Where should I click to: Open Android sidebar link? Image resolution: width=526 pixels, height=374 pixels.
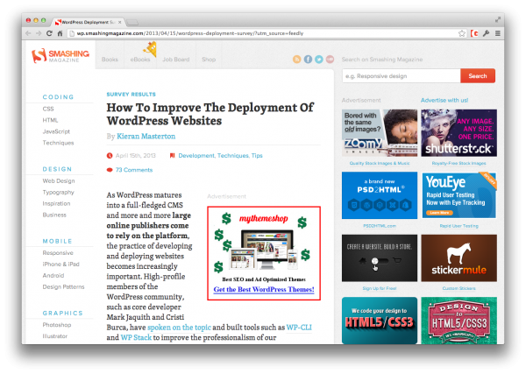tap(53, 276)
